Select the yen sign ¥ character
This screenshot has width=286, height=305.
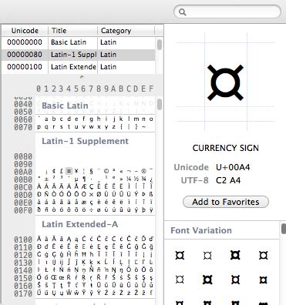pos(76,171)
